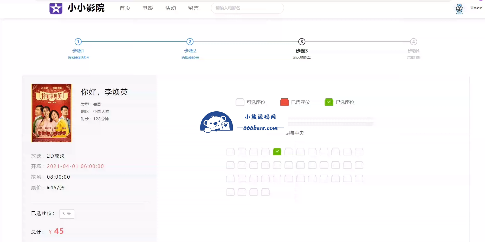
Task: Choose the third seat in row two
Action: point(254,165)
